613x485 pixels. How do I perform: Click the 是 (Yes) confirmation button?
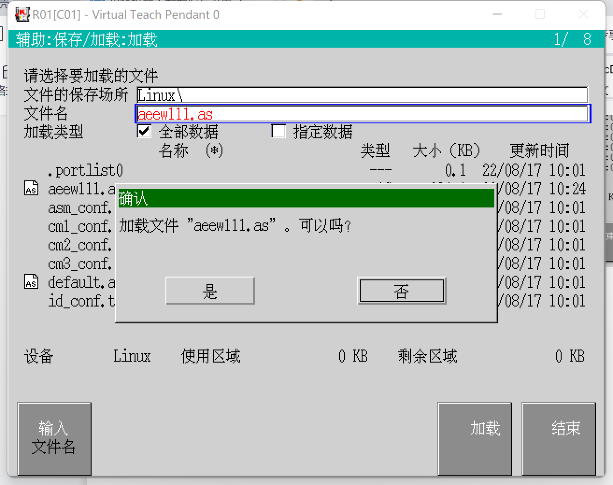coord(210,291)
